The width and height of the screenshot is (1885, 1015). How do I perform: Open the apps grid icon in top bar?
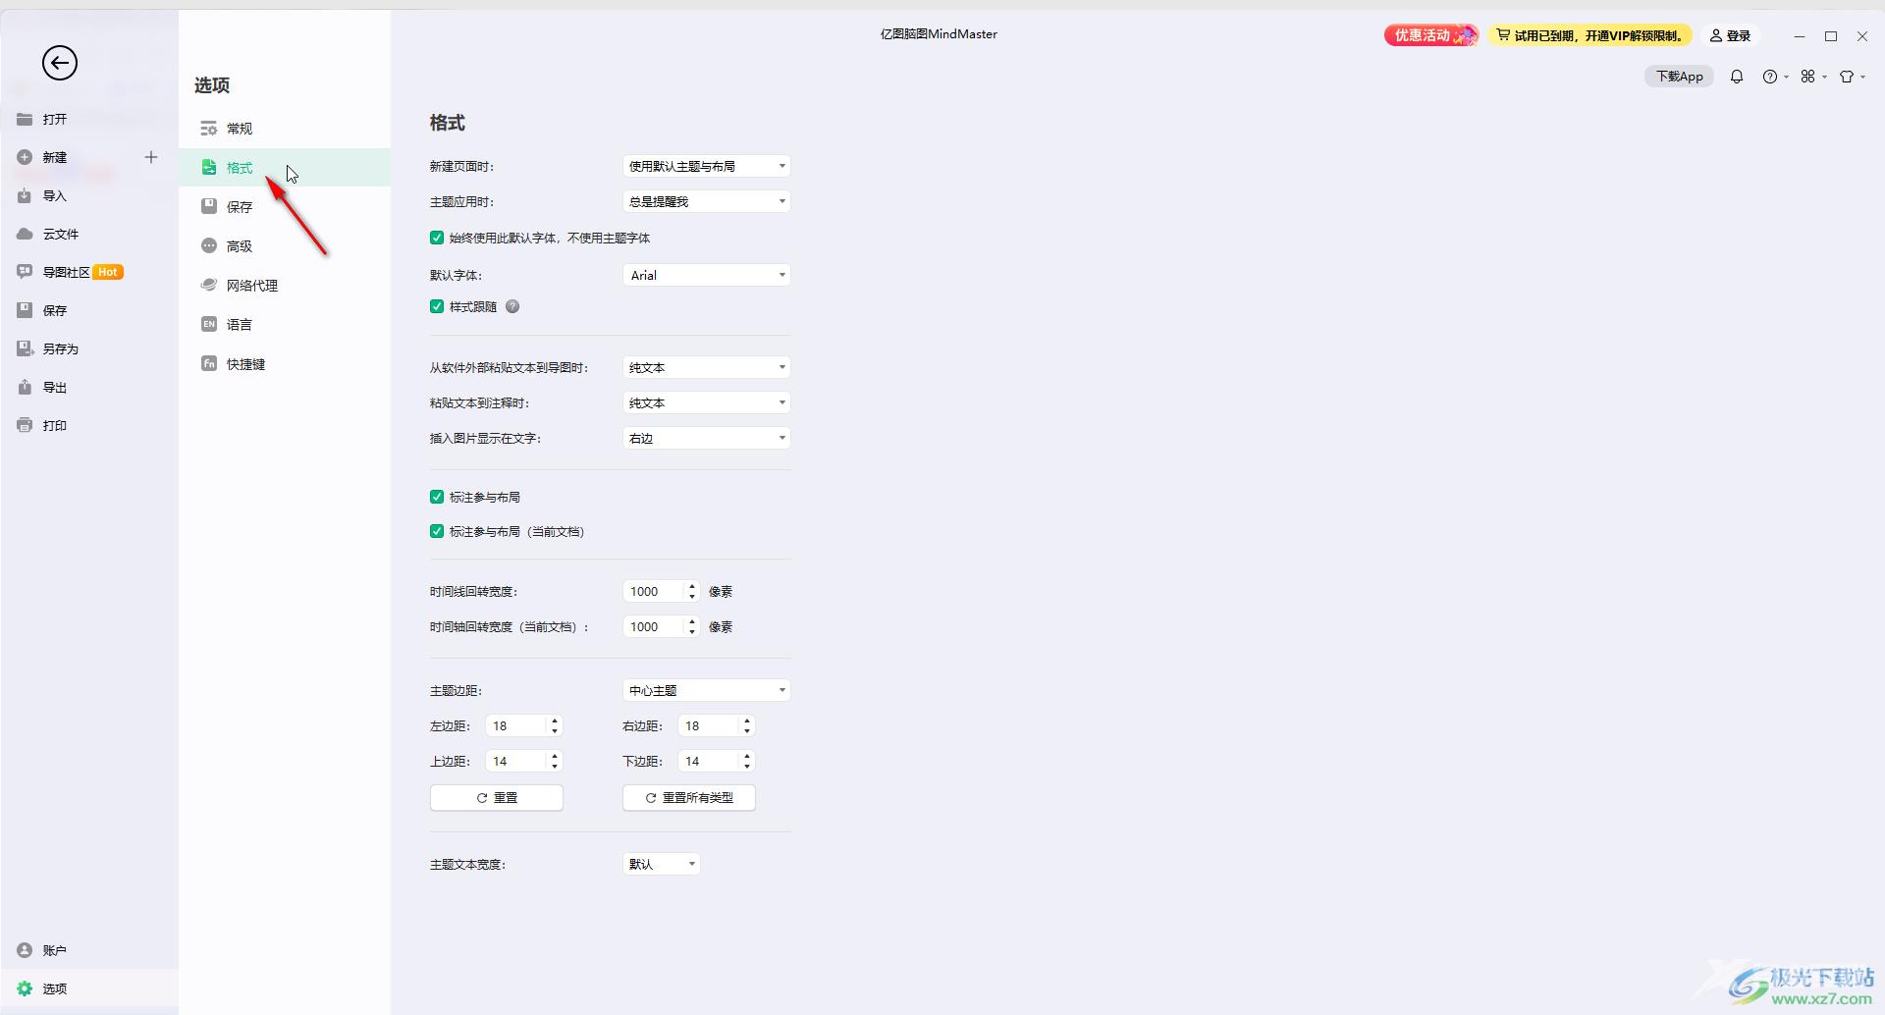click(x=1808, y=77)
